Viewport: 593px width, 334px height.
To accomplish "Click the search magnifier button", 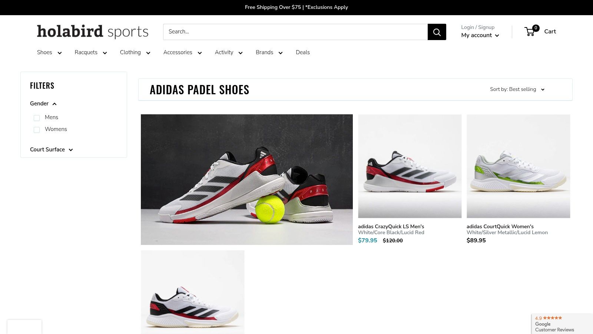I will point(437,32).
